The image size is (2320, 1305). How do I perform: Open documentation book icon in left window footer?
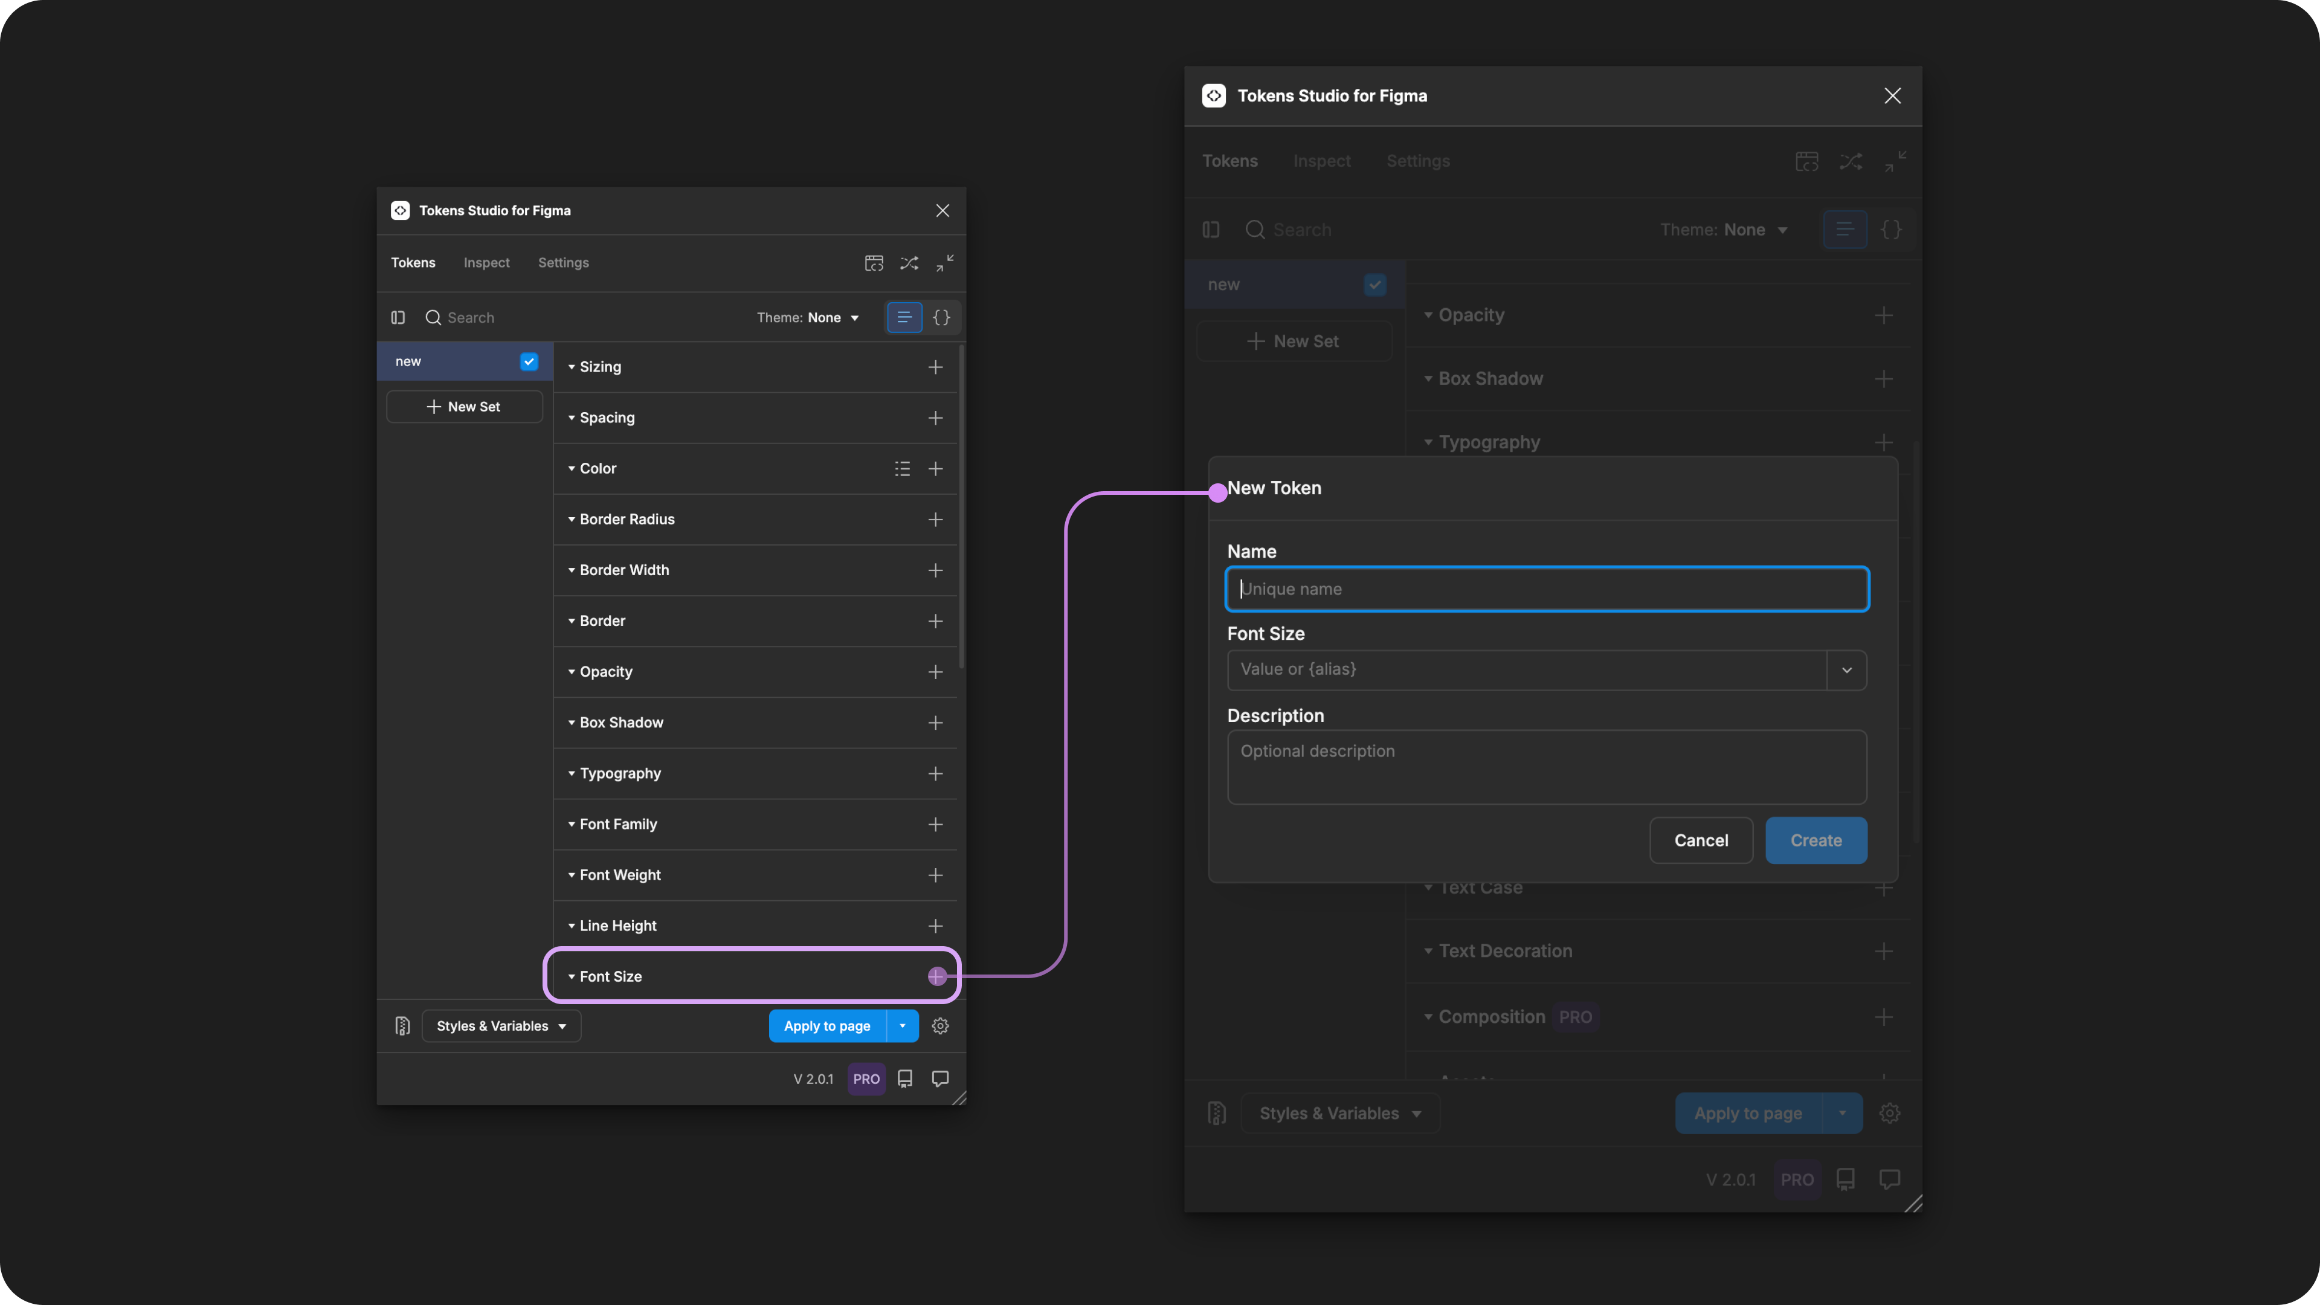point(905,1079)
